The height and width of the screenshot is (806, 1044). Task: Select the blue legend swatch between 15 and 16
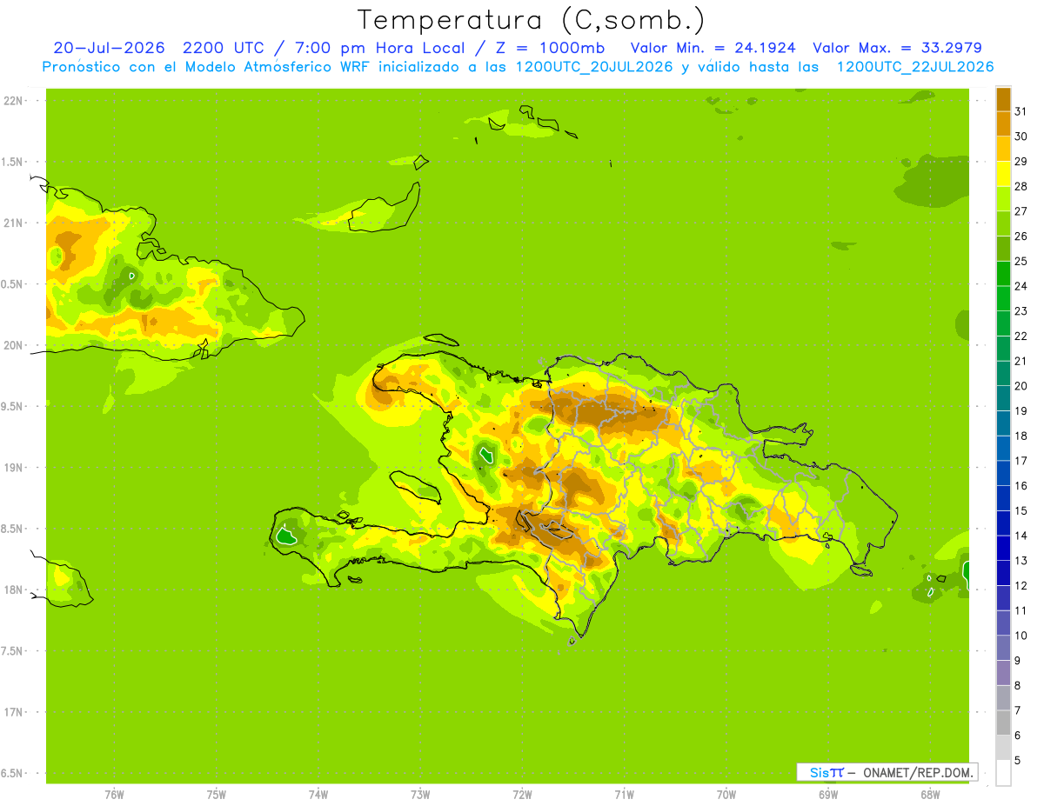click(1003, 497)
